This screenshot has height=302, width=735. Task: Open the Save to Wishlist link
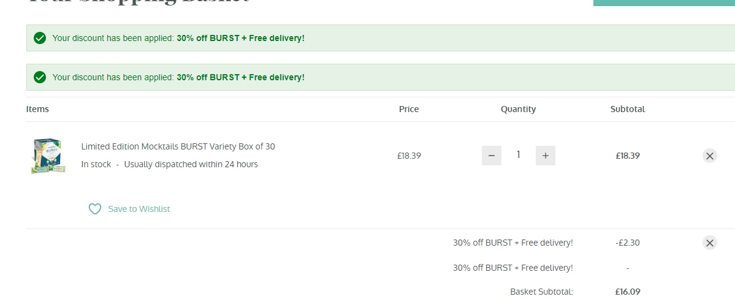(139, 209)
